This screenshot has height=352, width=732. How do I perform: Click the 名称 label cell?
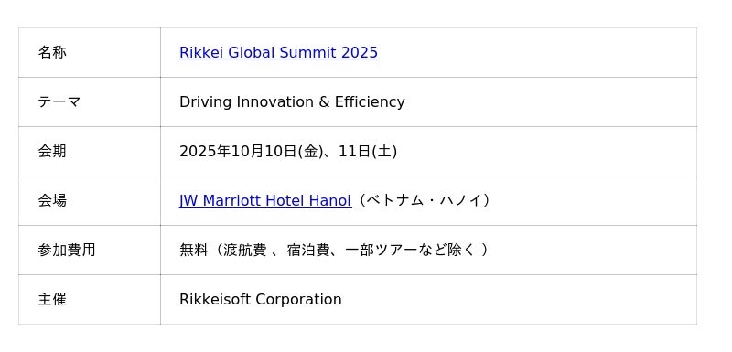[x=90, y=52]
